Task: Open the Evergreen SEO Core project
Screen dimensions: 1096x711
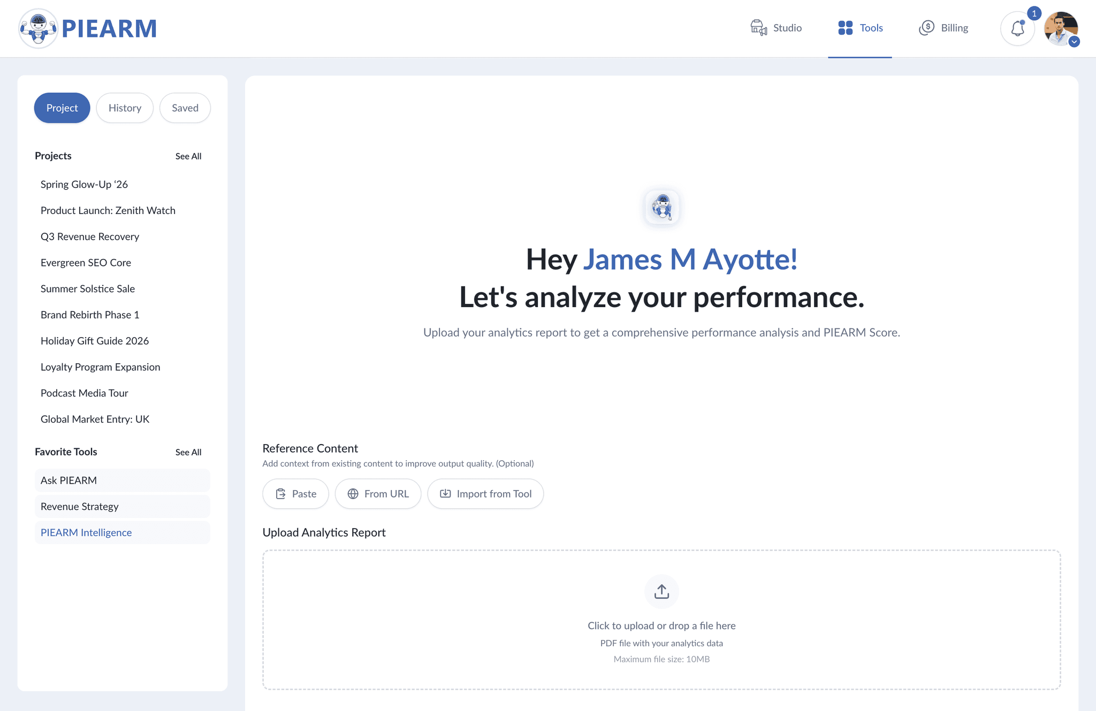Action: [x=86, y=263]
